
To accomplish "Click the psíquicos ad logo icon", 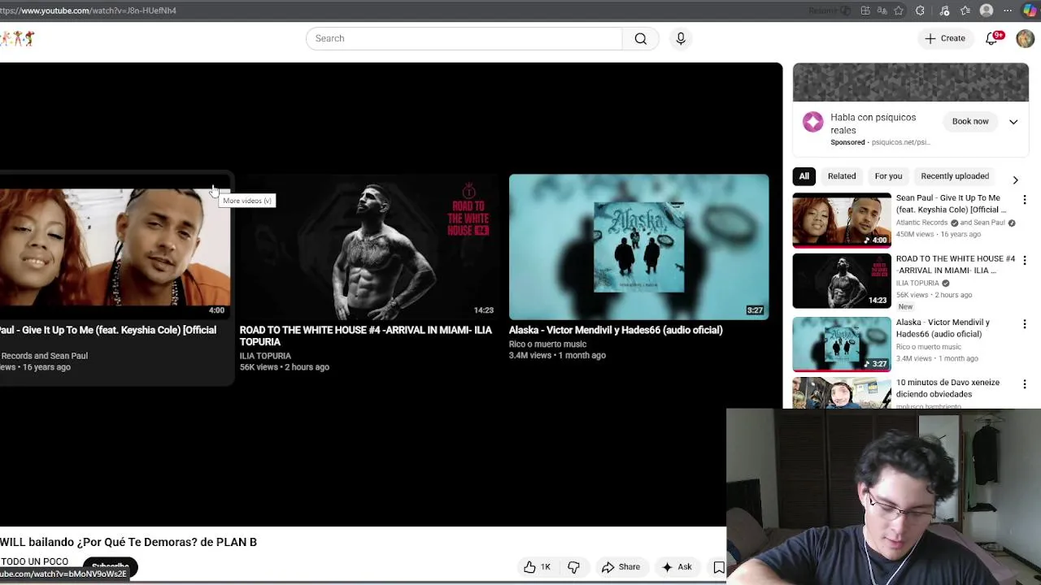I will coord(812,122).
